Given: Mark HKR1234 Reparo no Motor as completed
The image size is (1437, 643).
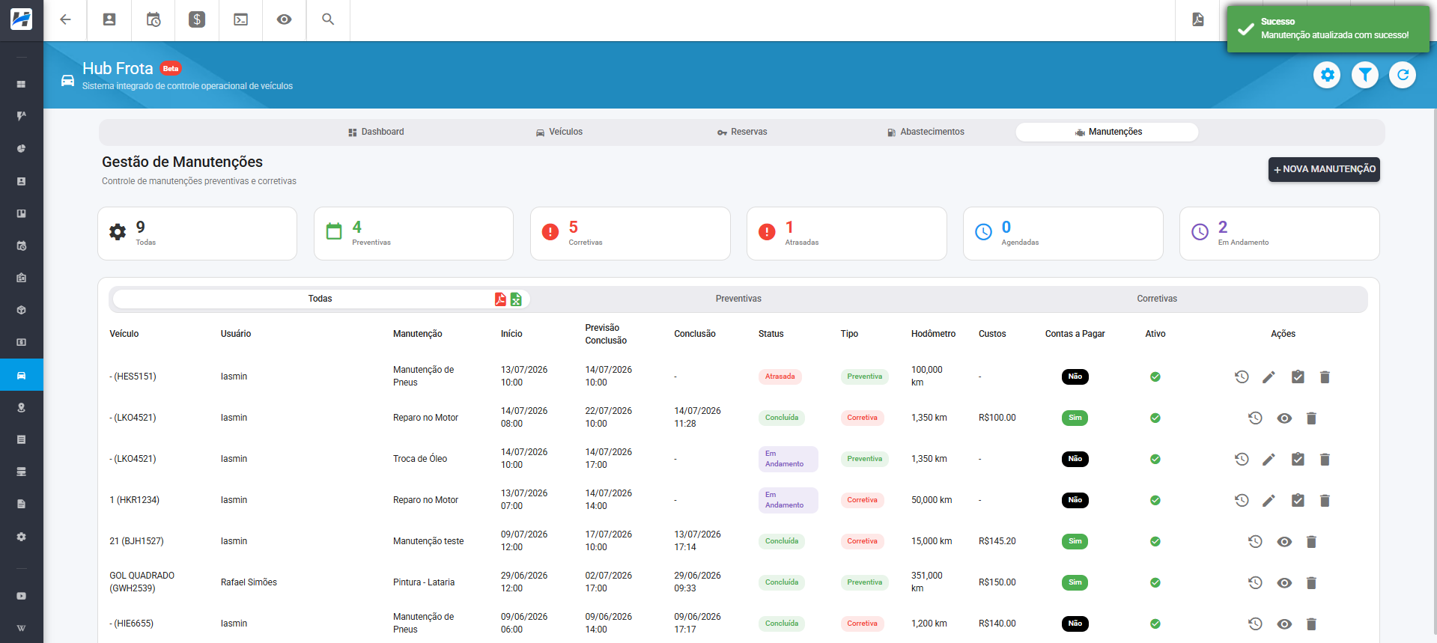Looking at the screenshot, I should click(1298, 501).
